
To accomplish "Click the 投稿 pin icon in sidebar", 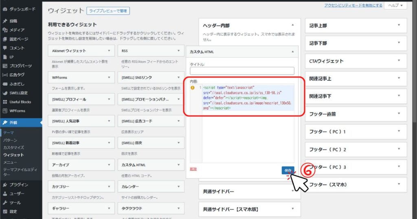I will coord(5,21).
